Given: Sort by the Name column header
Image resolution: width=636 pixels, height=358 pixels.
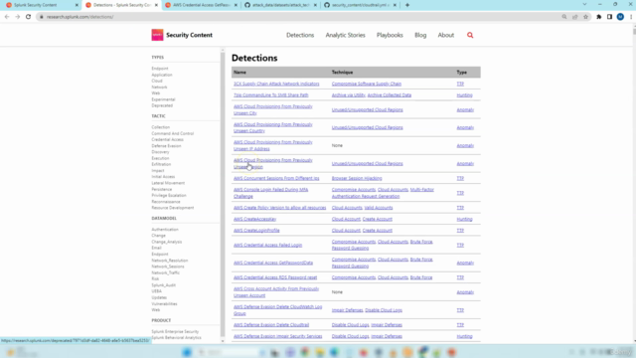Looking at the screenshot, I should 239,73.
